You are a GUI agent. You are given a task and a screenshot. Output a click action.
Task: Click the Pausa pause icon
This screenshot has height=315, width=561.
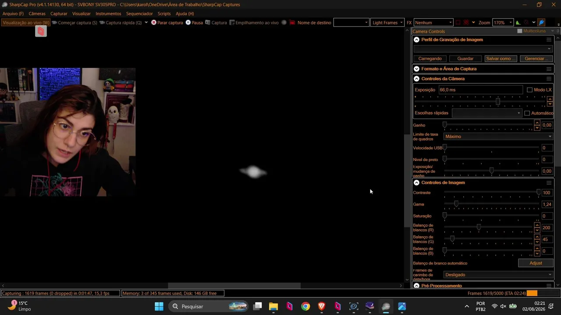coord(188,22)
